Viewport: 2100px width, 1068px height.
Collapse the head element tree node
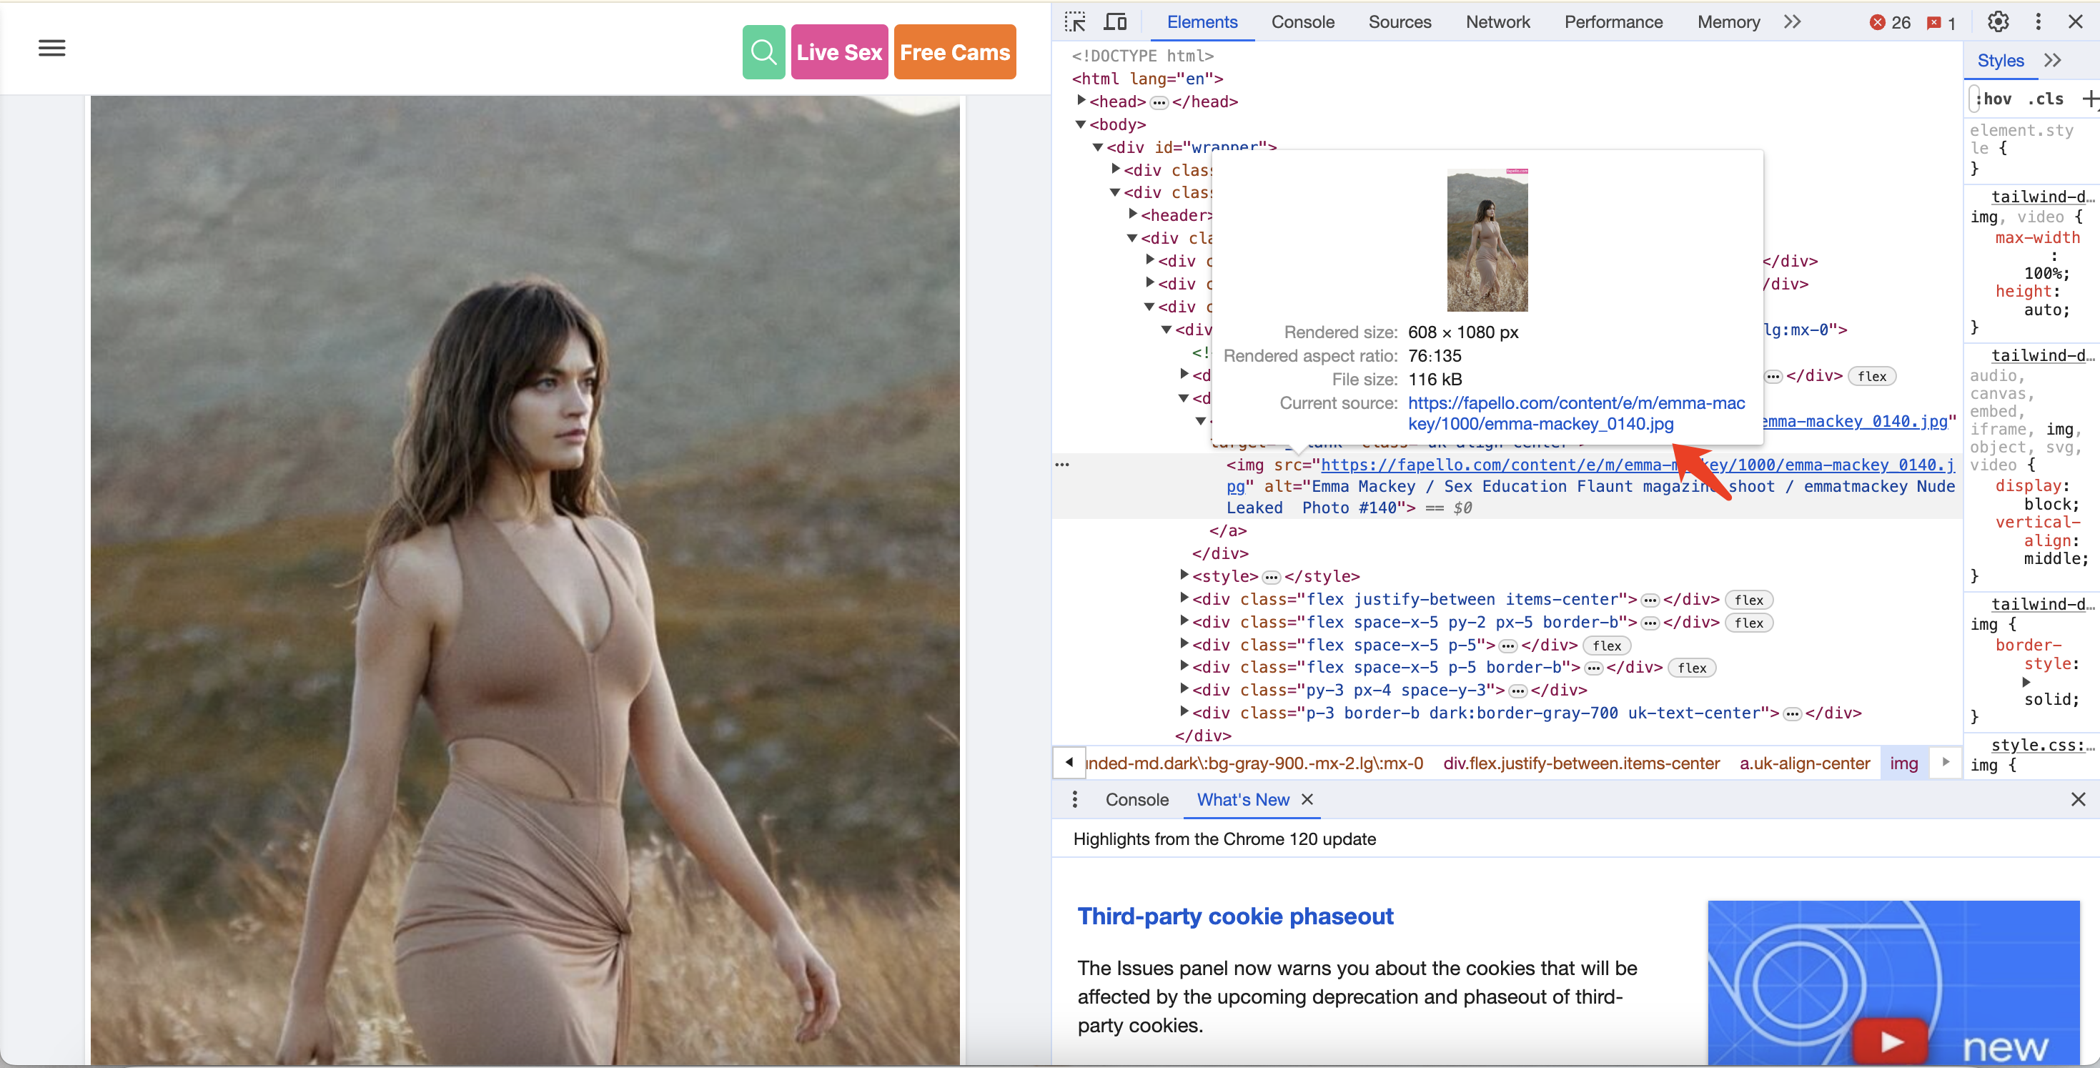tap(1080, 101)
